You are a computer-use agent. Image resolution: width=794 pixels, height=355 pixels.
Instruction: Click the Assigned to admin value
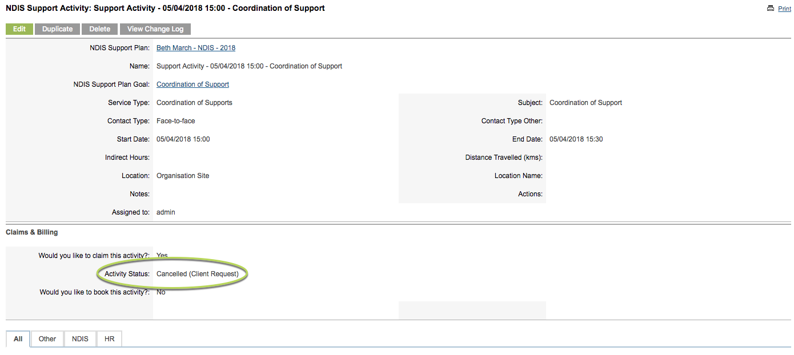[x=166, y=212]
